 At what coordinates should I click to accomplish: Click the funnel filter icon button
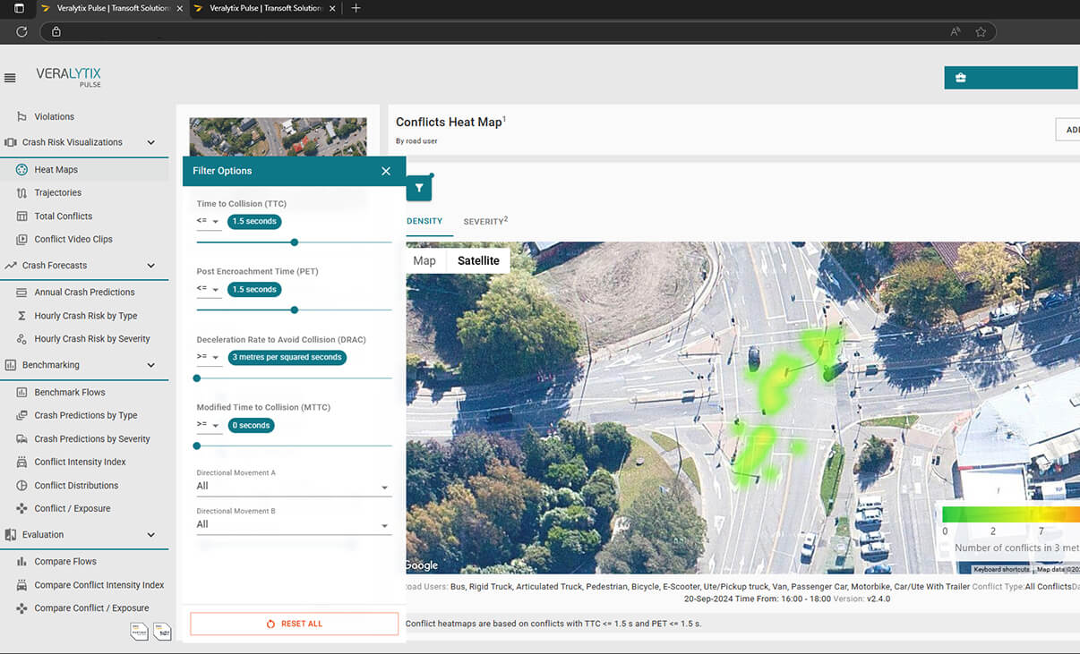tap(419, 189)
